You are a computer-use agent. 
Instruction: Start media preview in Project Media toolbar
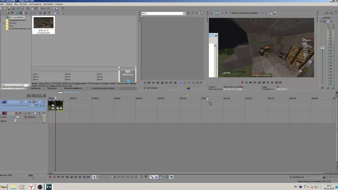40,13
